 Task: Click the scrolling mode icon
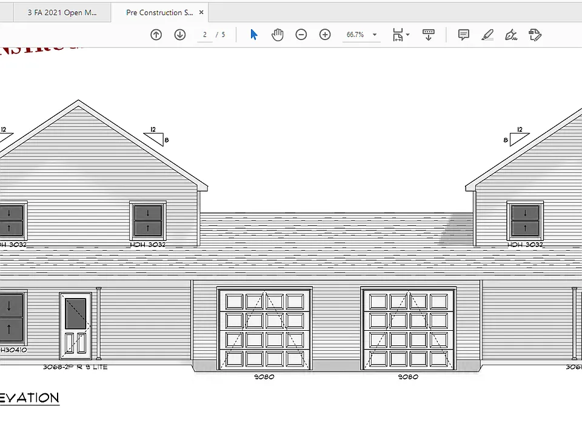point(429,35)
